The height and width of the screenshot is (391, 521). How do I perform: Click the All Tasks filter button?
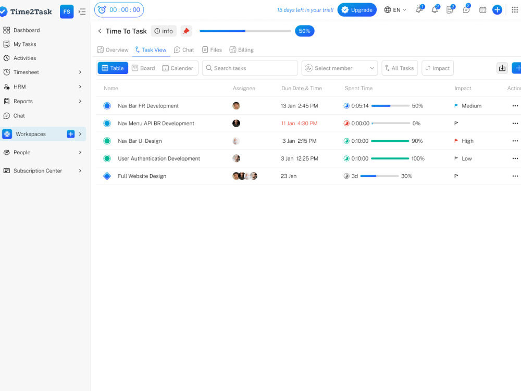point(400,68)
